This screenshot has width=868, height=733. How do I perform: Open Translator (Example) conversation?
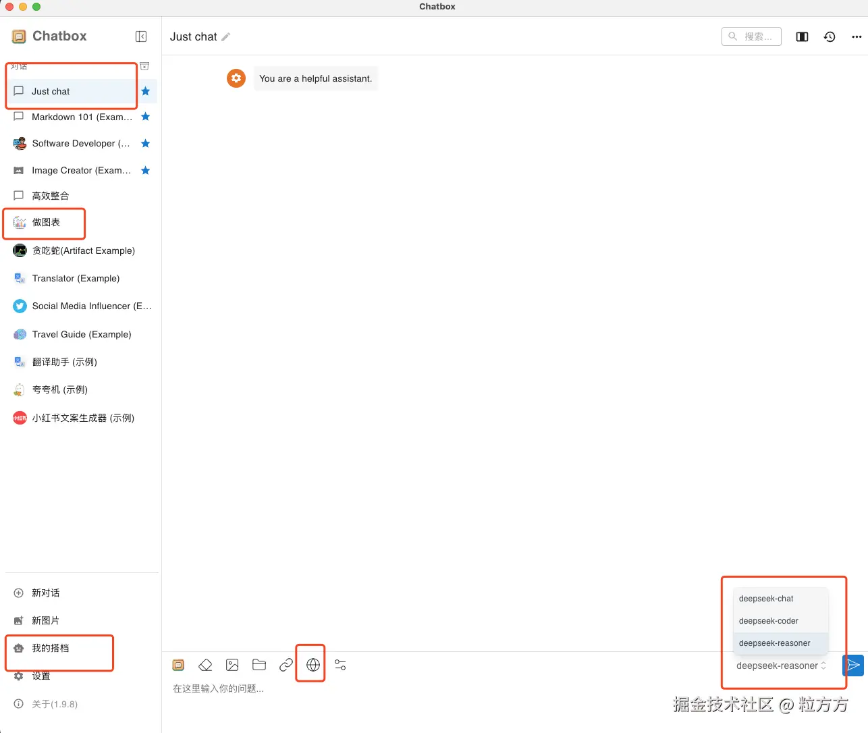[x=81, y=278]
